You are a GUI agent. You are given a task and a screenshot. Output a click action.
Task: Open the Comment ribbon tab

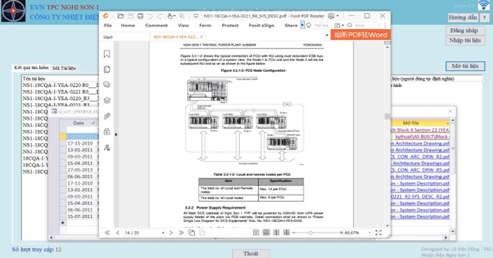click(156, 26)
